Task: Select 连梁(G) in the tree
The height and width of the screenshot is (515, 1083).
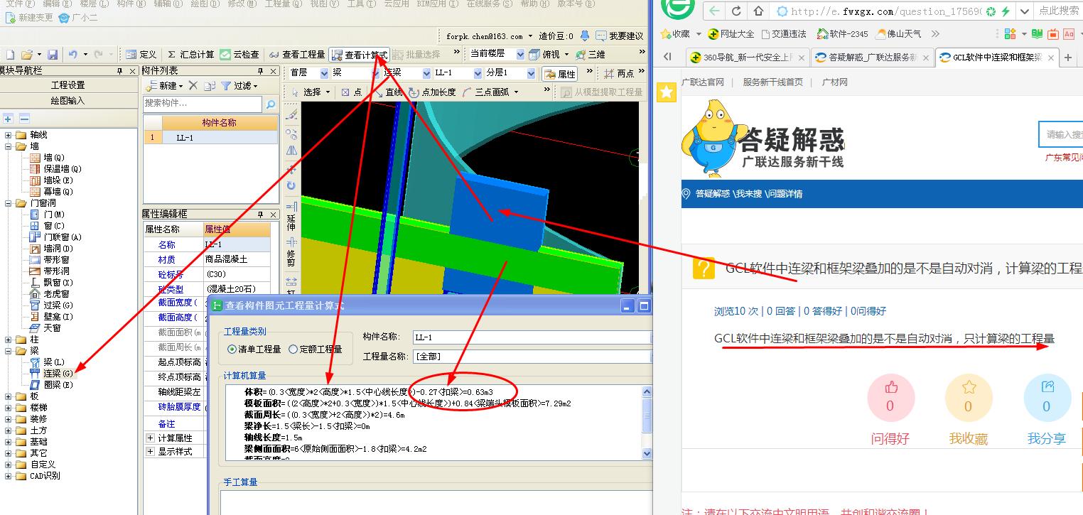Action: (x=51, y=374)
